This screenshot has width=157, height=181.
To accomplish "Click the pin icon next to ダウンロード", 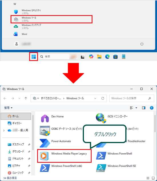I will [x=29, y=152].
